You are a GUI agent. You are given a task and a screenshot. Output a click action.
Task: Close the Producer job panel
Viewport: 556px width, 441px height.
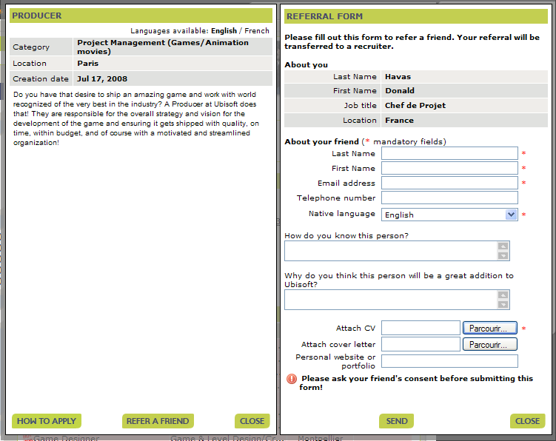coord(252,421)
